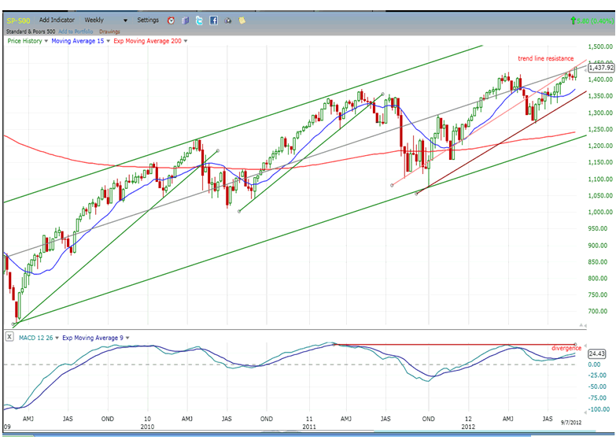616x444 pixels.
Task: Click the horizontal scrollbar below the chart
Action: (307, 434)
